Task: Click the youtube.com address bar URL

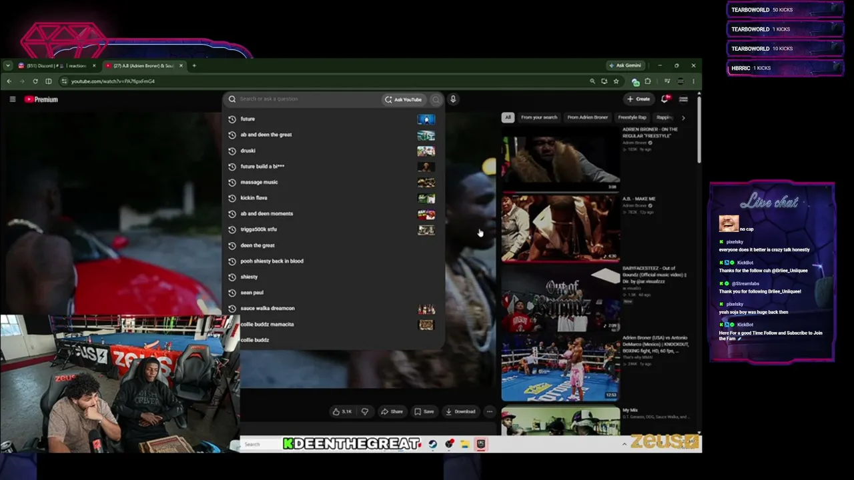Action: (113, 81)
